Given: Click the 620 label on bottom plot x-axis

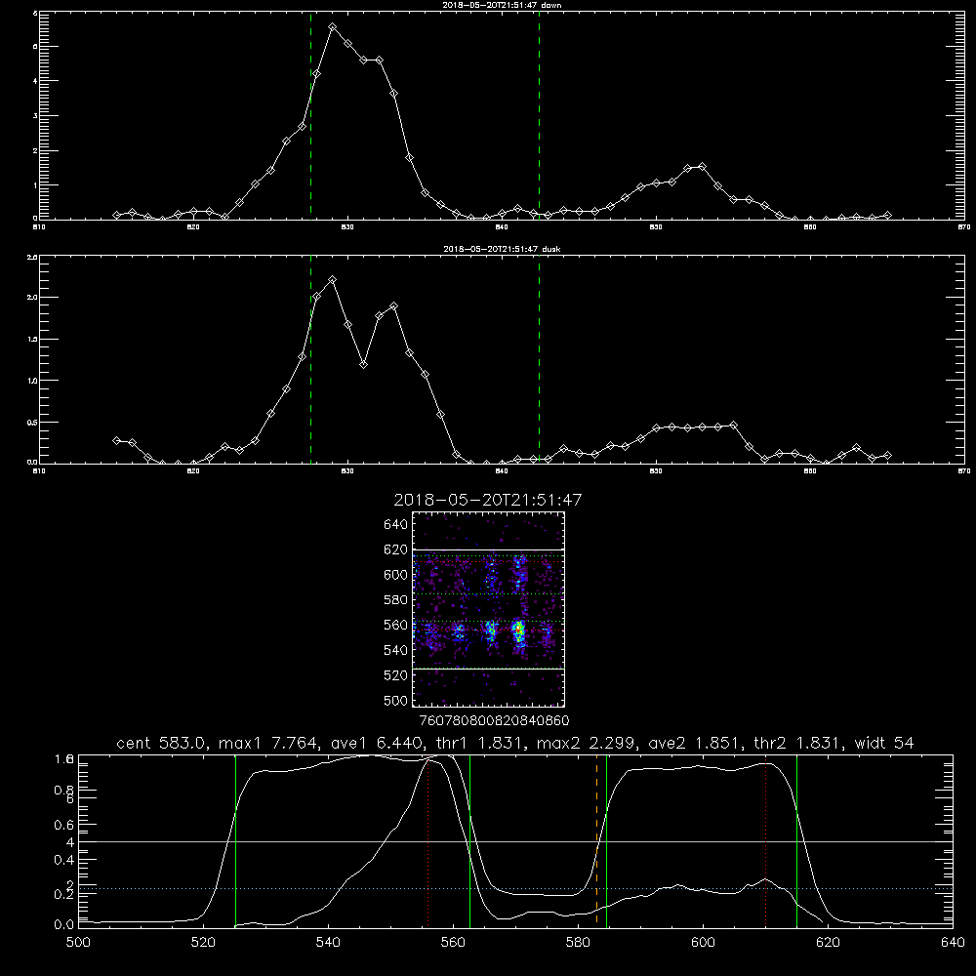Looking at the screenshot, I should pos(828,943).
